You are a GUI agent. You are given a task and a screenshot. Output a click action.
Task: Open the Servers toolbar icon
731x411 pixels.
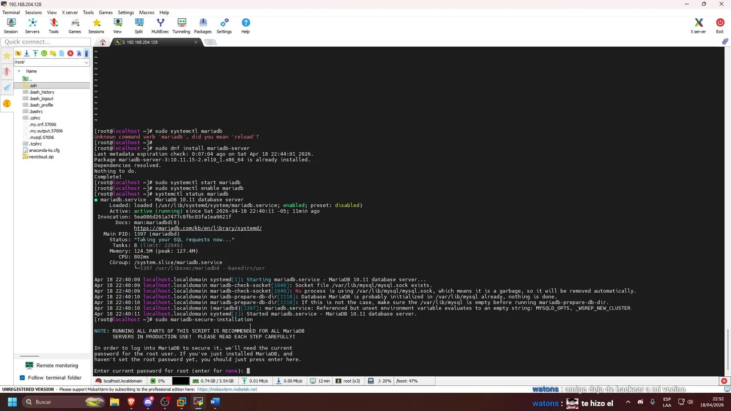point(32,26)
